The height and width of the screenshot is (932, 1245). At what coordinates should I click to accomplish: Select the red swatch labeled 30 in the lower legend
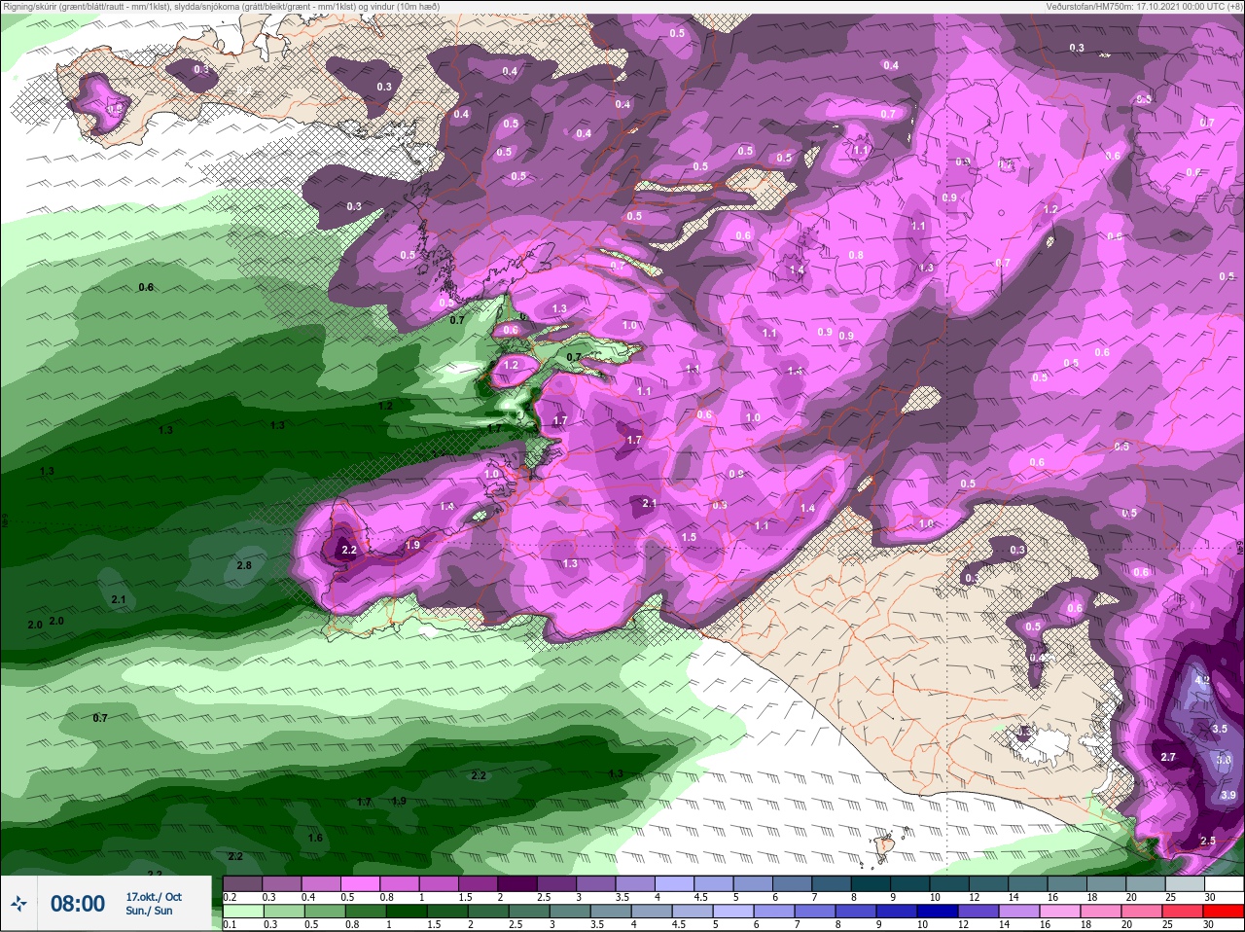coord(1223,912)
